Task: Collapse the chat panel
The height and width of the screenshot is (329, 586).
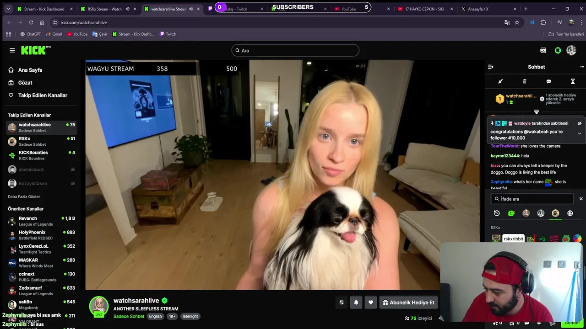Action: [491, 67]
